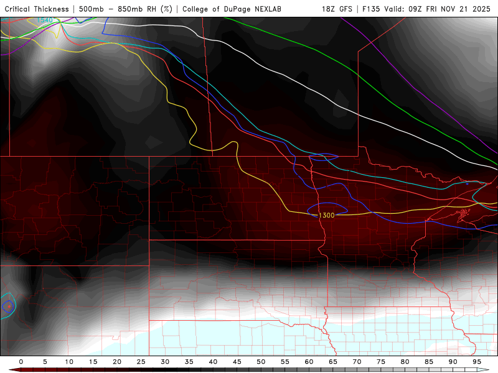Click the cyan "1540" contour label
498x373 pixels.
tap(44, 21)
